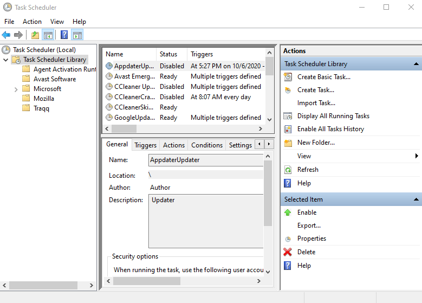
Task: Switch to the Settings tab
Action: pos(241,145)
